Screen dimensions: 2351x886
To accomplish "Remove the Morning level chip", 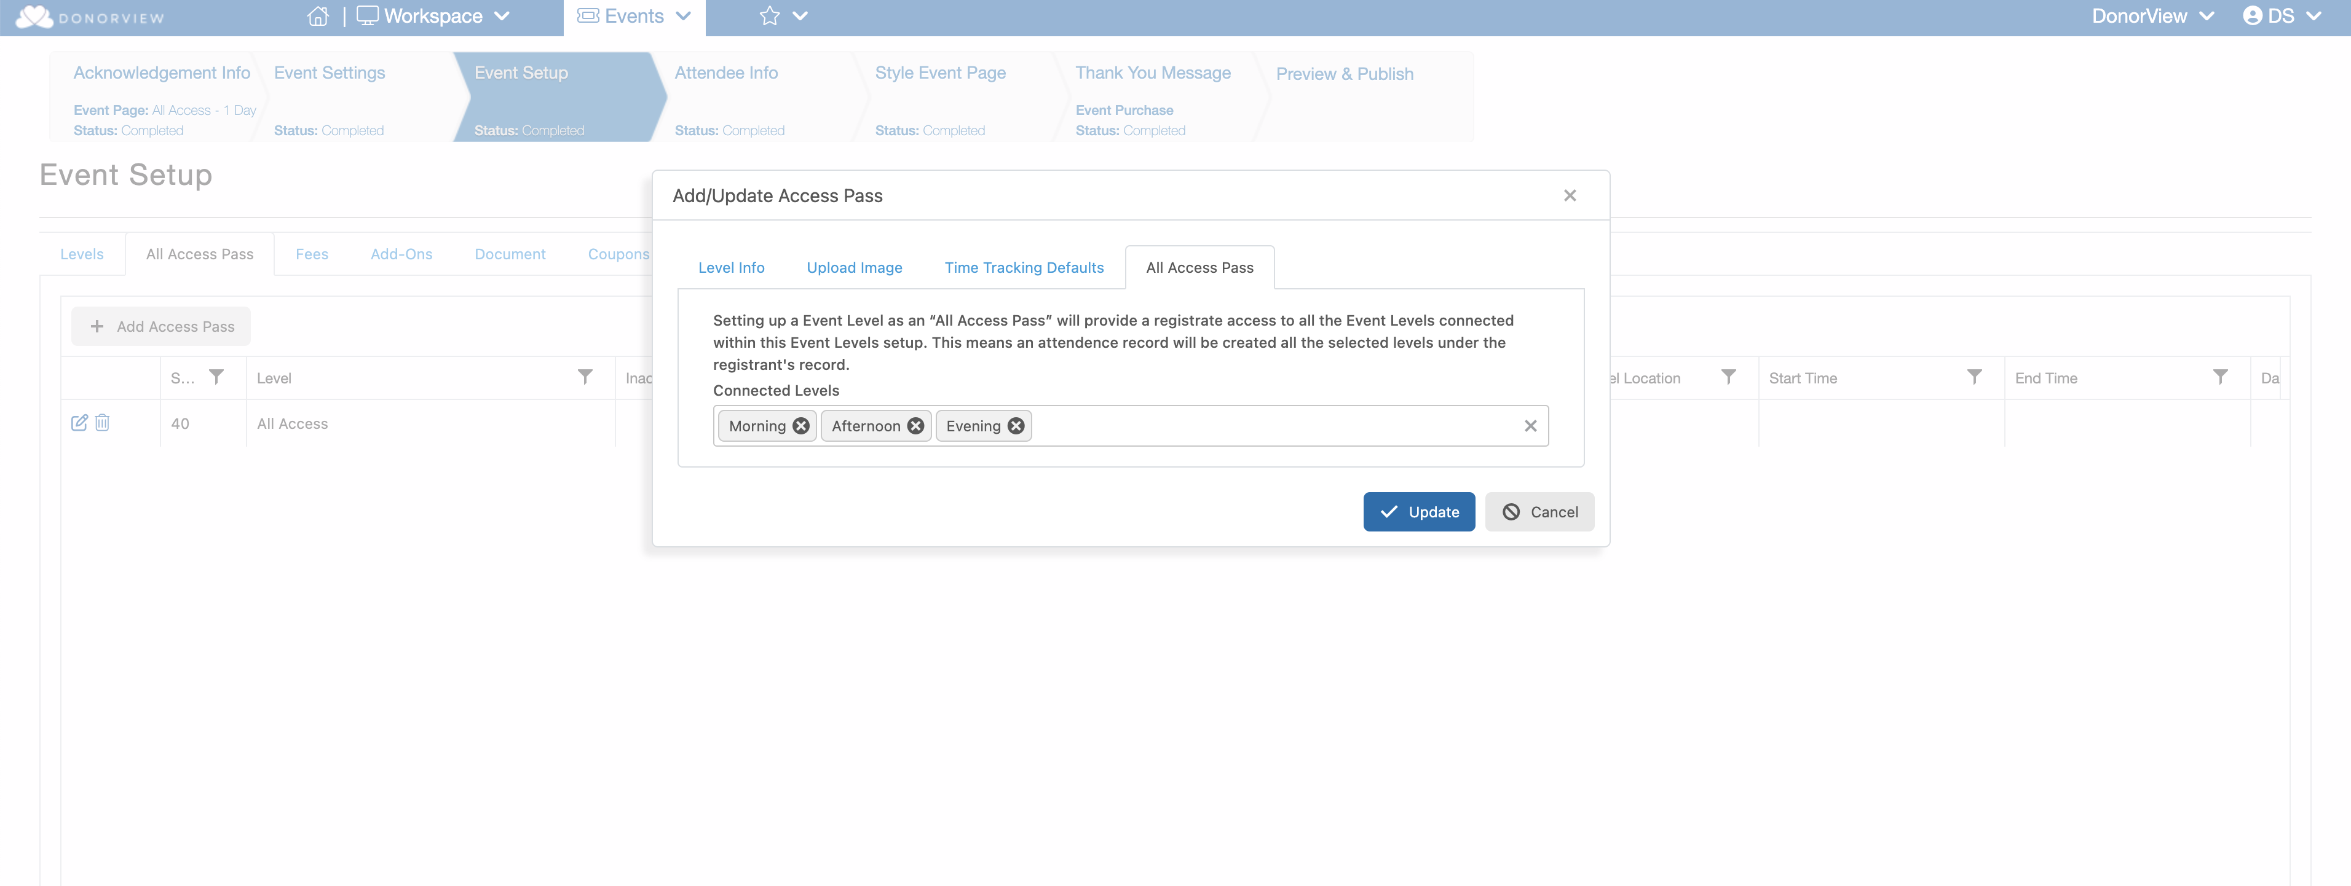I will point(800,426).
